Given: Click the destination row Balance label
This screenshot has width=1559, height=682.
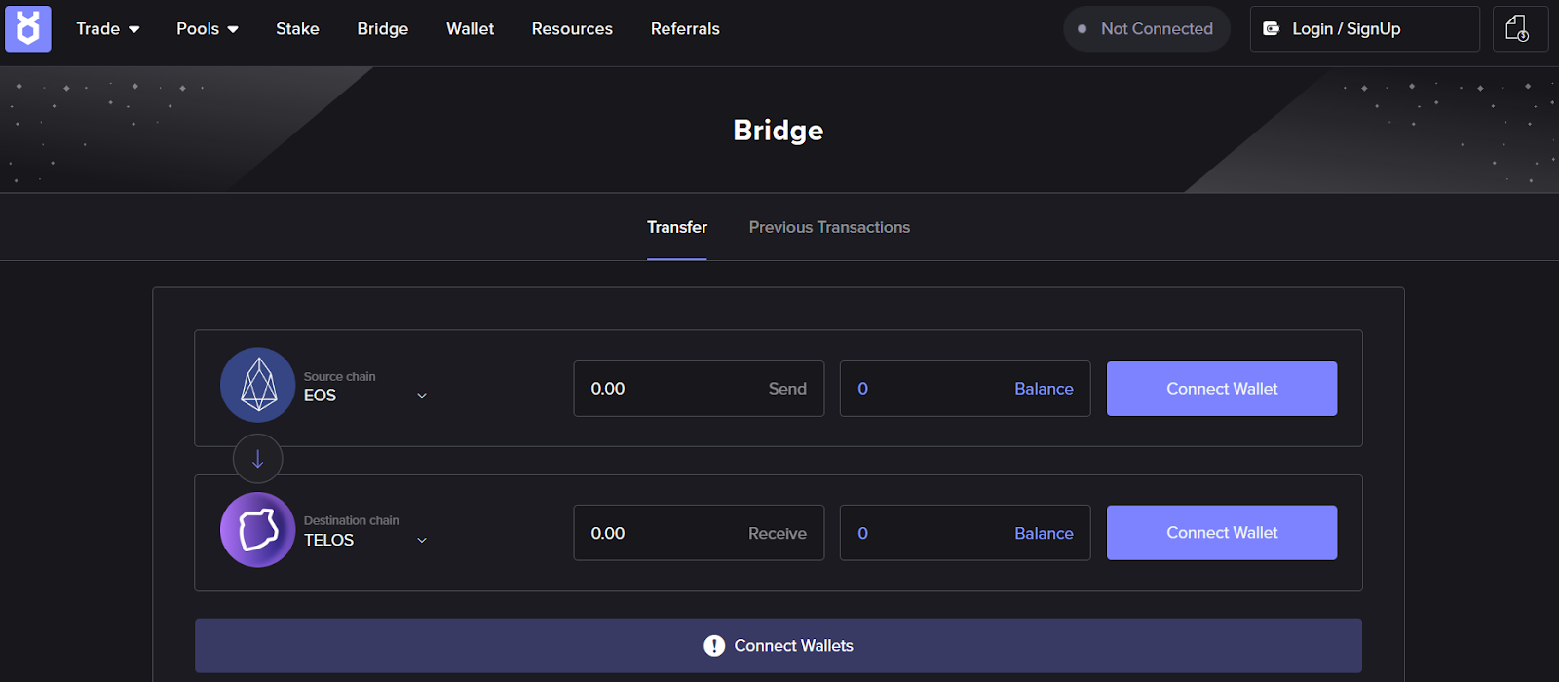Looking at the screenshot, I should [1044, 533].
